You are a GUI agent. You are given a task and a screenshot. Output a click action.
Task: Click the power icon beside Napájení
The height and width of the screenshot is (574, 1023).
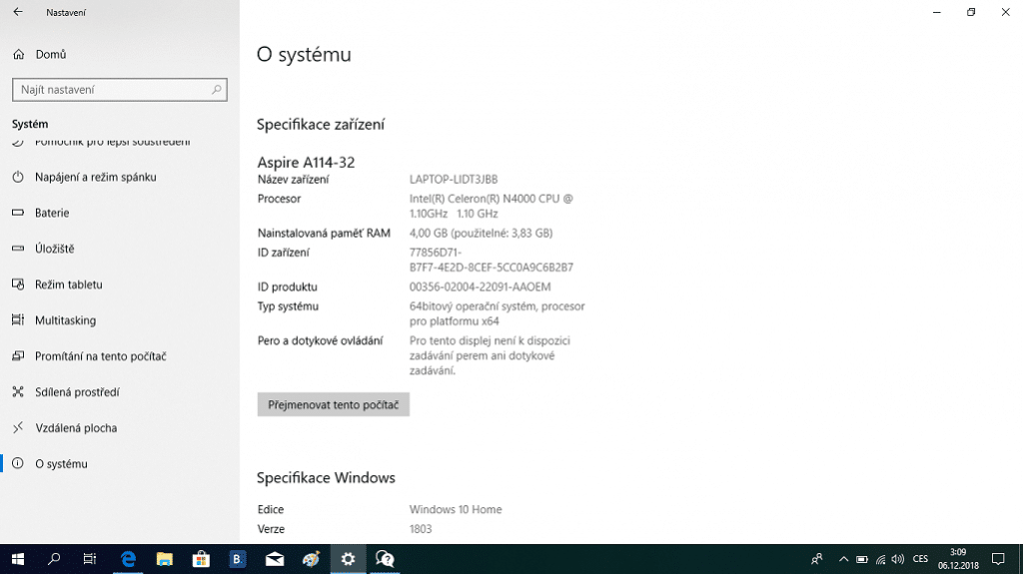(x=18, y=177)
